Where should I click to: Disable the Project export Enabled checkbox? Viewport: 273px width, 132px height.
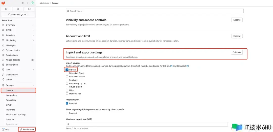click(67, 104)
